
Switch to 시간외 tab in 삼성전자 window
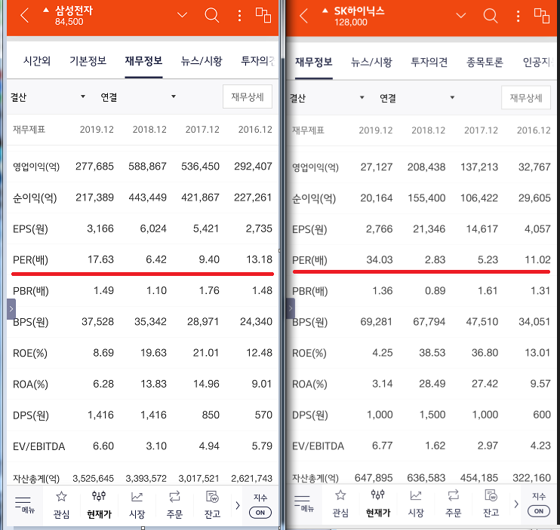pyautogui.click(x=37, y=61)
